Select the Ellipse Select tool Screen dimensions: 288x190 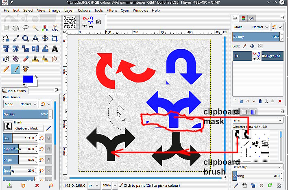pos(16,28)
